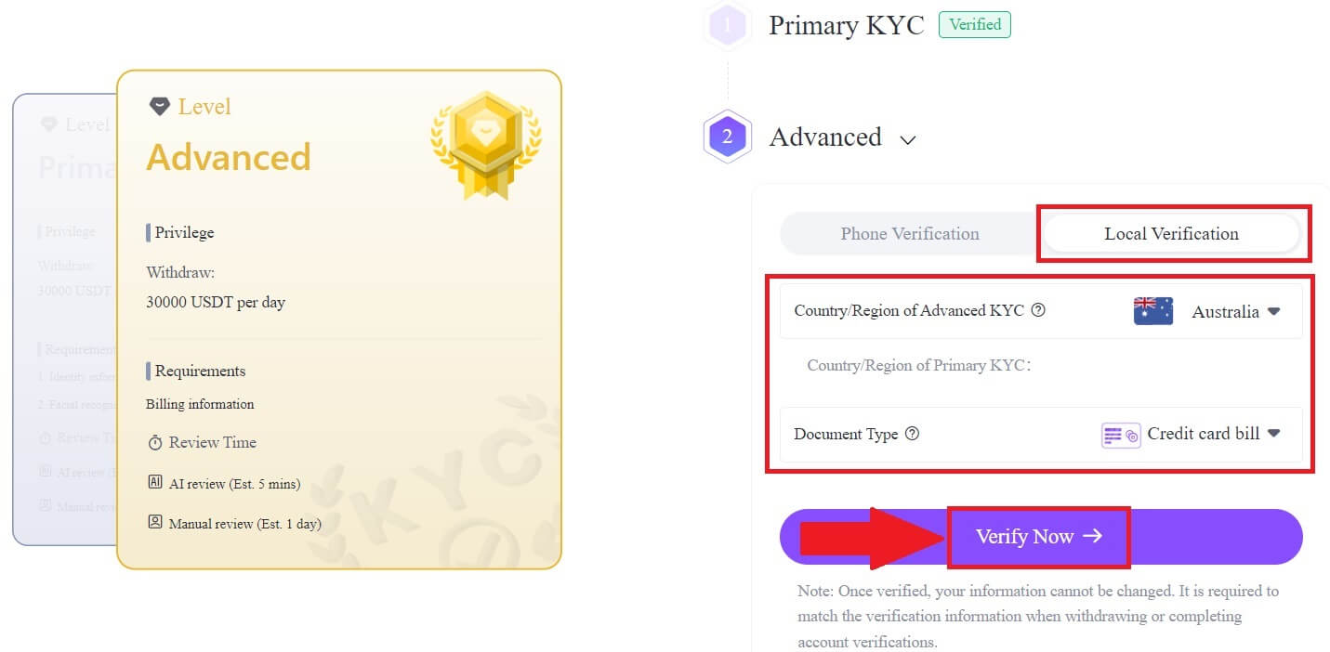Screen dimensions: 1330x652
Task: Collapse the Advanced section chevron
Action: point(908,139)
